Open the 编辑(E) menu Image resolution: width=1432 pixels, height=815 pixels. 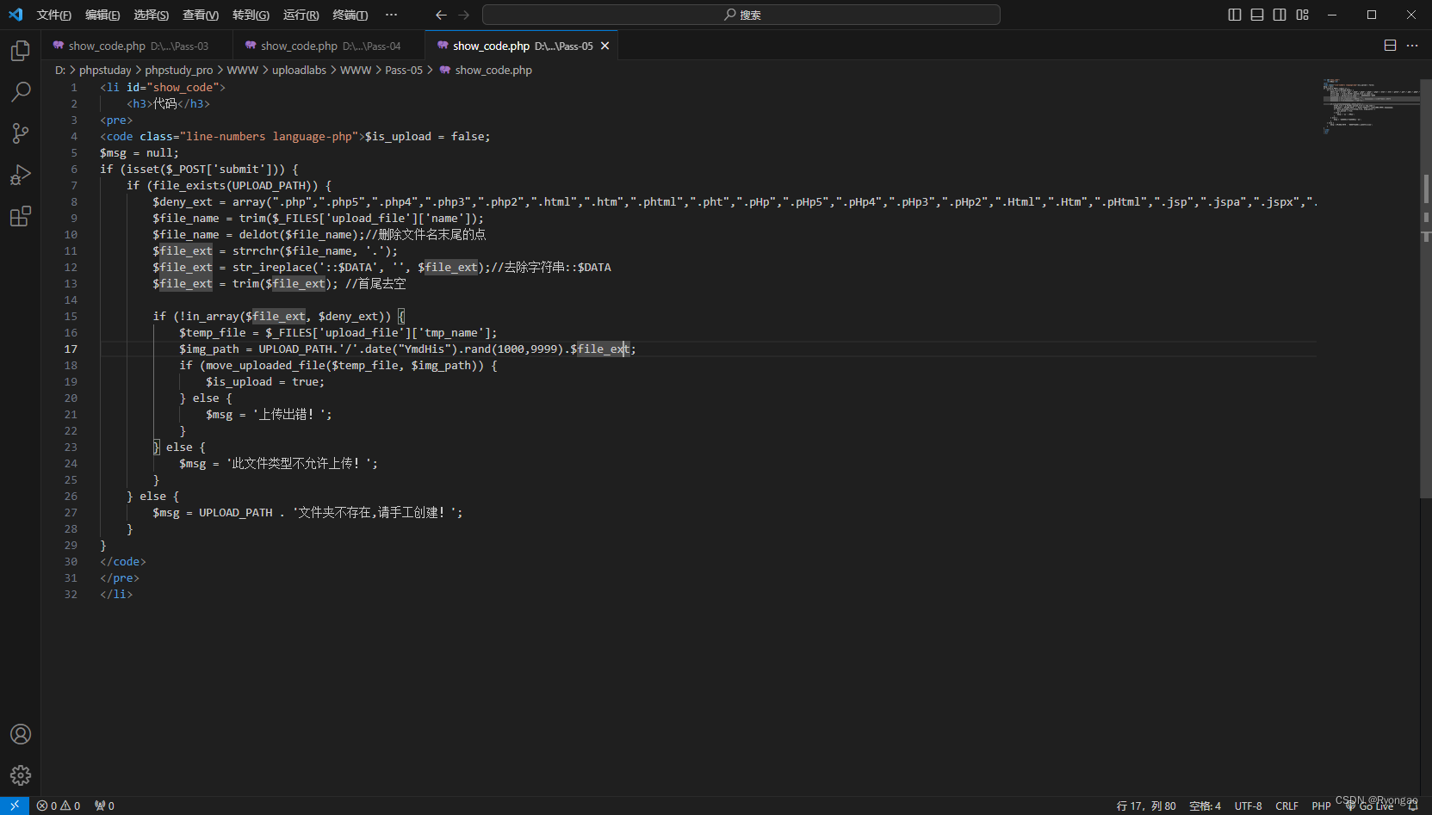coord(102,15)
